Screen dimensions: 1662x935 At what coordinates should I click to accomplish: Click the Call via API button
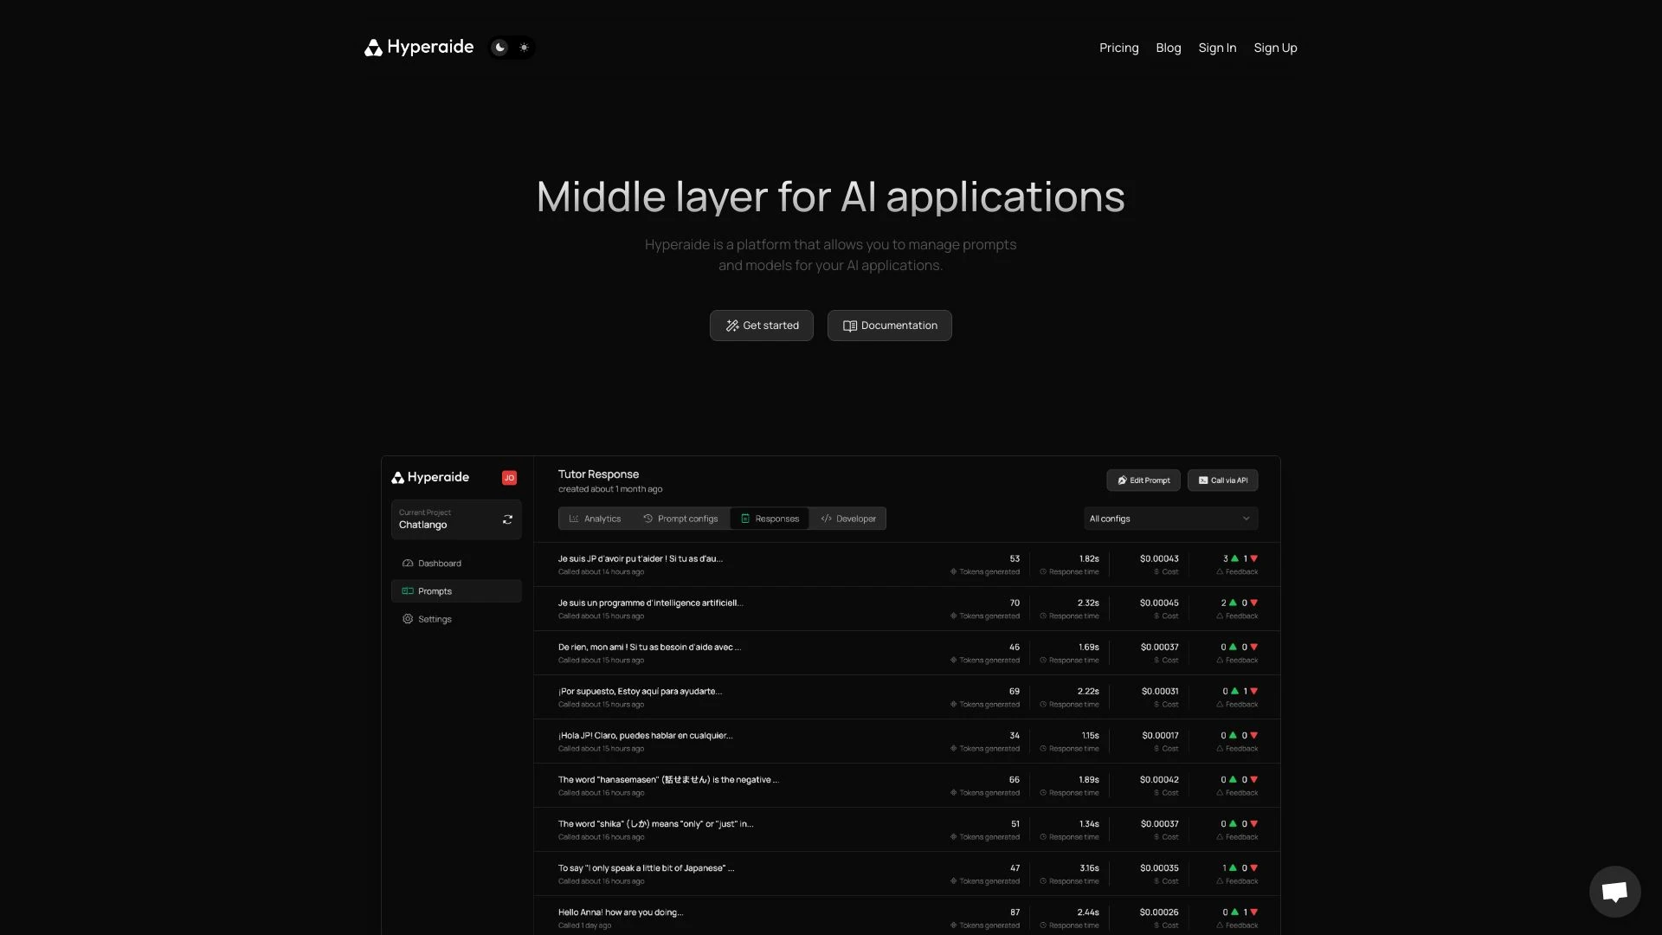[x=1222, y=480]
